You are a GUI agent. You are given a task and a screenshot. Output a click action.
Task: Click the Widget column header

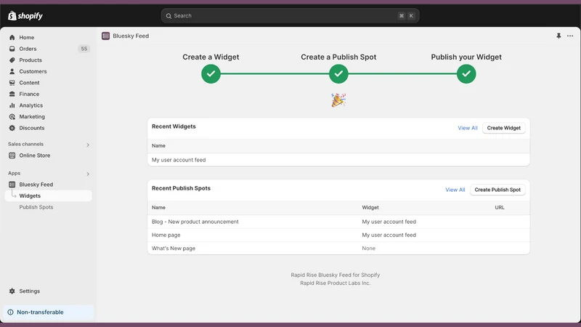pyautogui.click(x=370, y=208)
